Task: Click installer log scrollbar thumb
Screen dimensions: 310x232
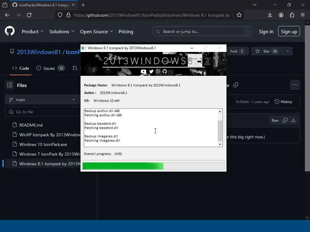Action: coord(220,131)
